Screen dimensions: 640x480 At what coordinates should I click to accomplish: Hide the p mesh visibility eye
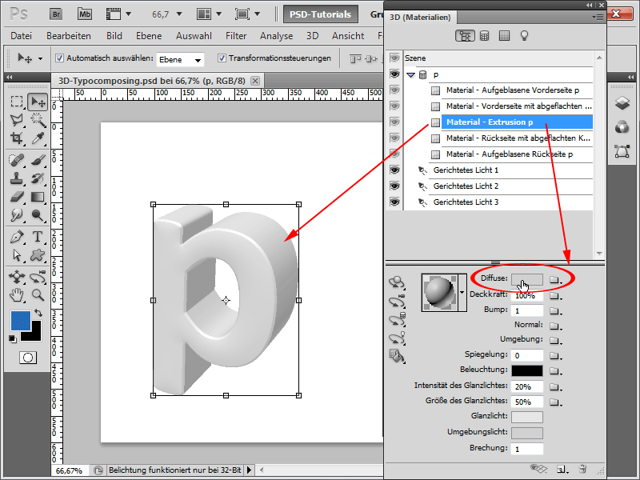tap(394, 74)
